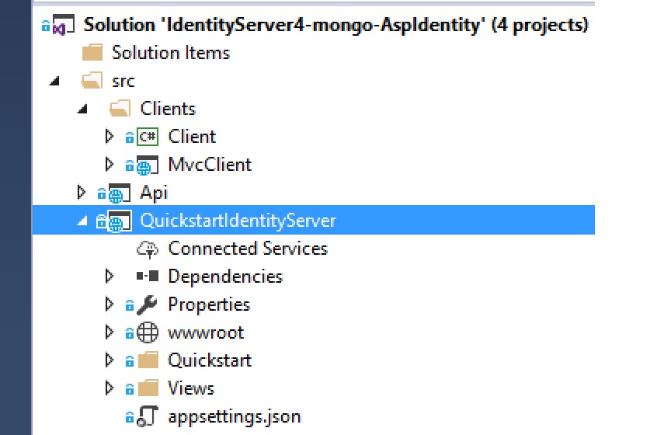671x435 pixels.
Task: Expand the Dependencies node
Action: tap(110, 277)
